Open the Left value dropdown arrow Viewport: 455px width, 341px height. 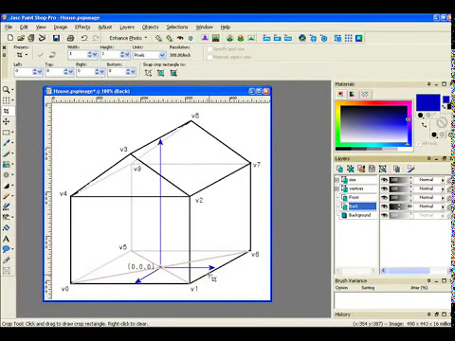coord(40,72)
